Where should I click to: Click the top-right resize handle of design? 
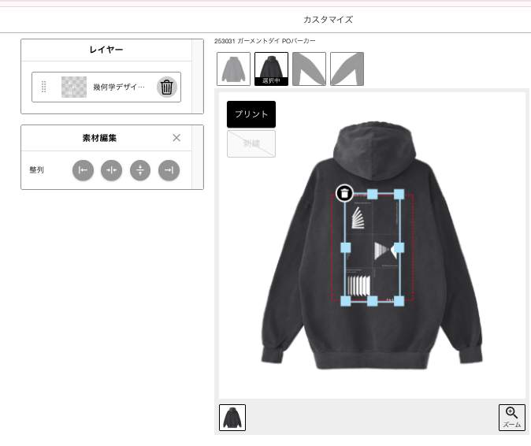pos(399,195)
